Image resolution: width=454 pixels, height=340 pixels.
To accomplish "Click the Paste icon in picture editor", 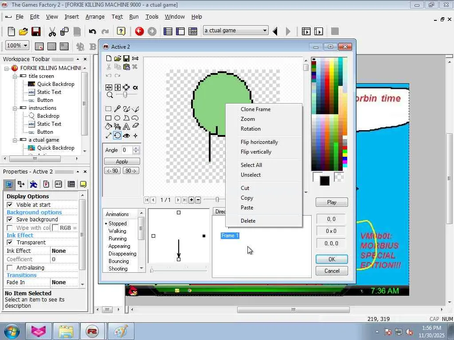I will point(126,67).
